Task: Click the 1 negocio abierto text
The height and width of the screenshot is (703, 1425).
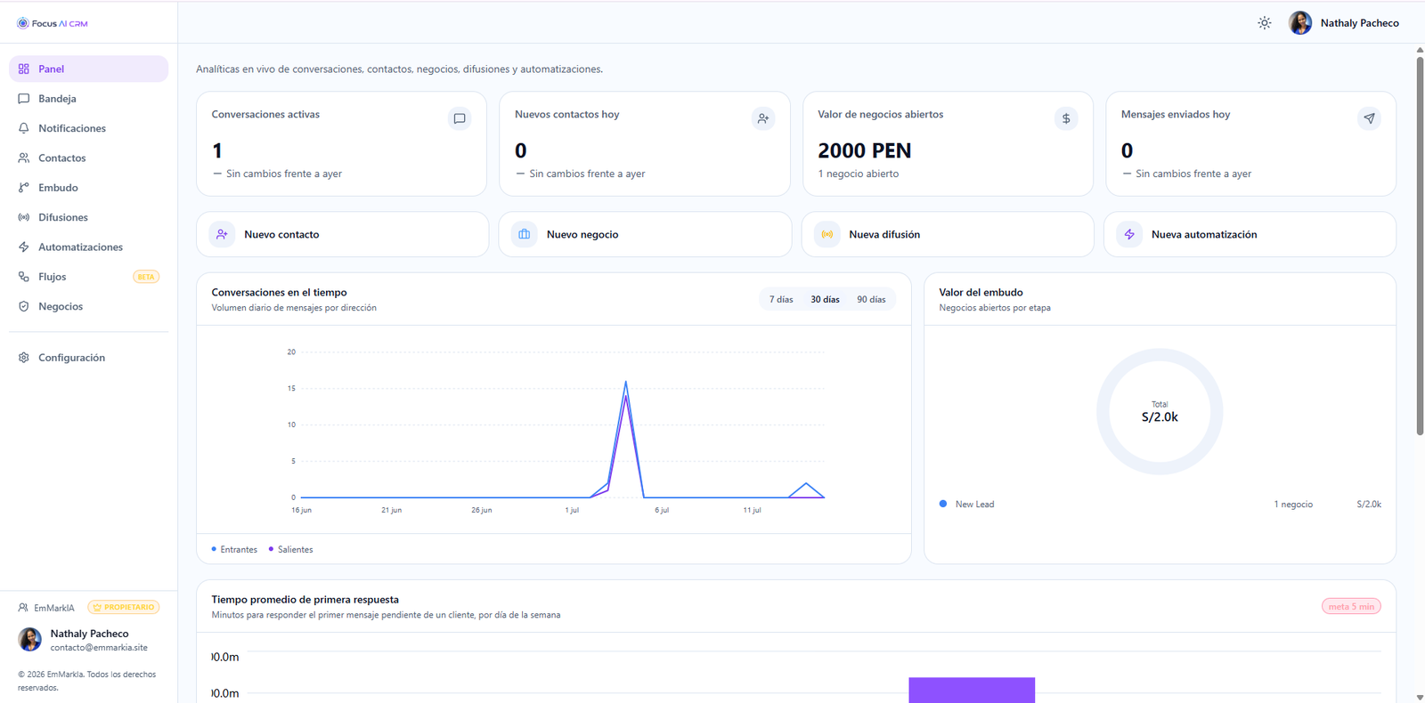Action: (858, 174)
